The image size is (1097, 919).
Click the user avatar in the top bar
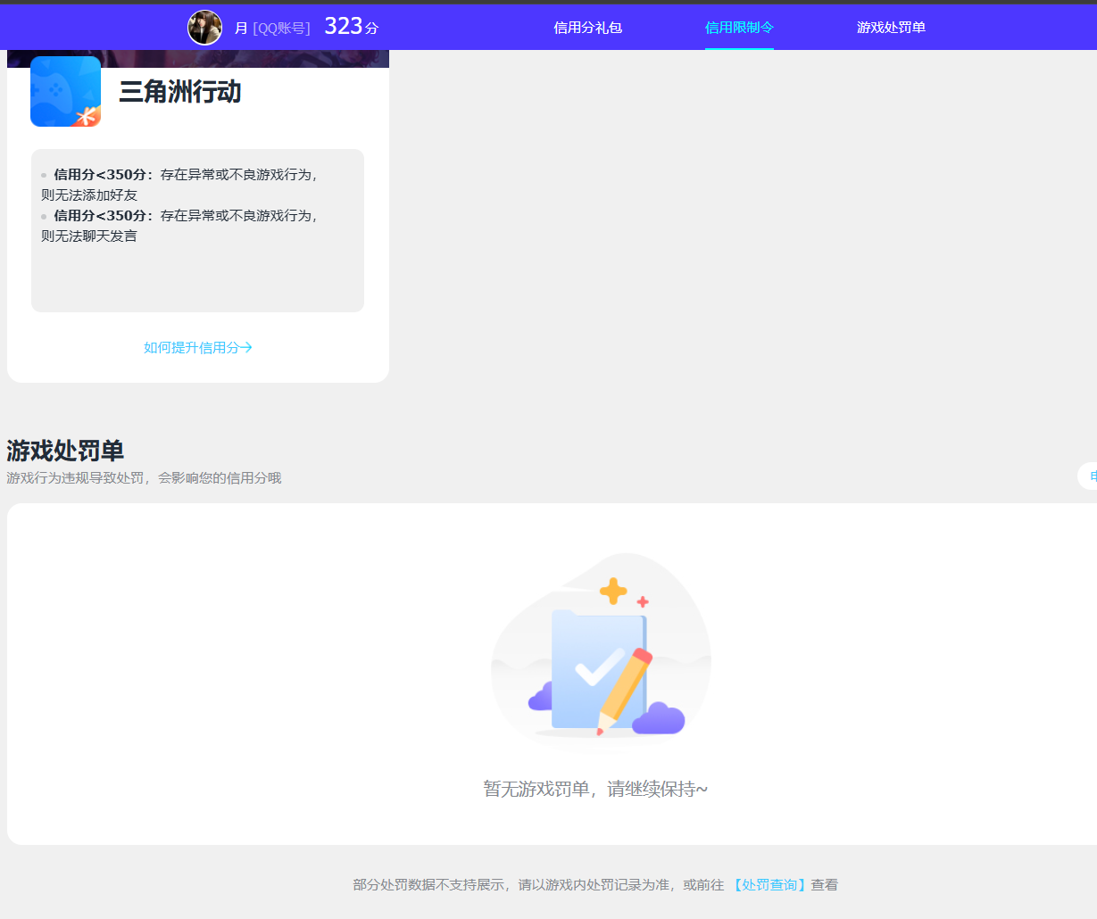point(204,27)
